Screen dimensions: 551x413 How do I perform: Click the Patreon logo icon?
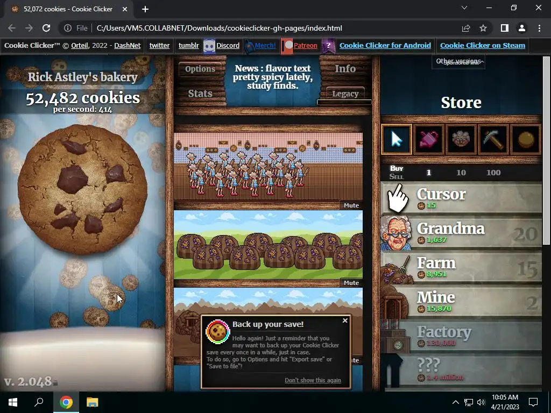pyautogui.click(x=287, y=46)
